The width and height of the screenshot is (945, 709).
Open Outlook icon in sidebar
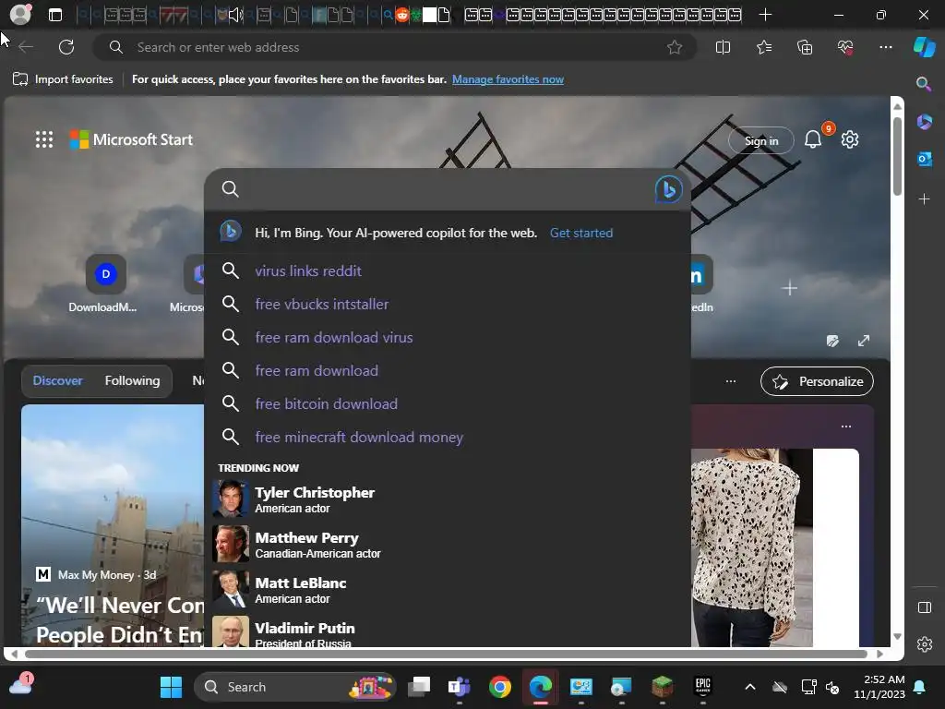click(x=924, y=159)
